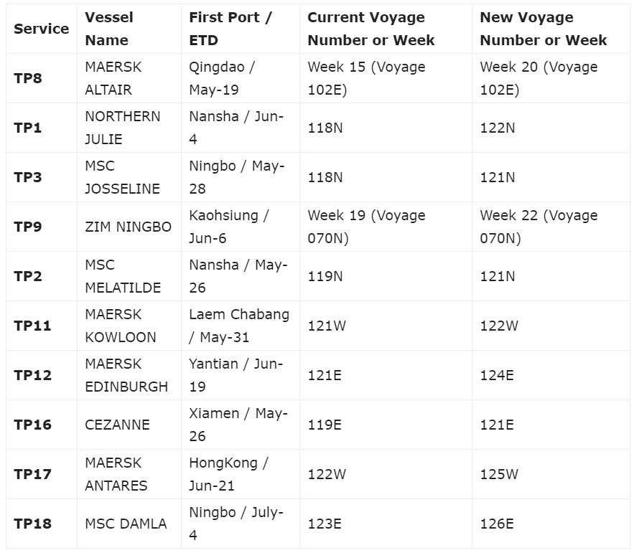Select the NORTHERN JULIE vessel cell
This screenshot has width=634, height=553.
pyautogui.click(x=123, y=128)
